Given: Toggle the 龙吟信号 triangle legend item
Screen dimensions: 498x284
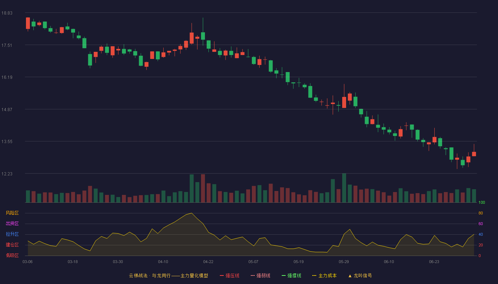Looking at the screenshot, I should coord(360,275).
